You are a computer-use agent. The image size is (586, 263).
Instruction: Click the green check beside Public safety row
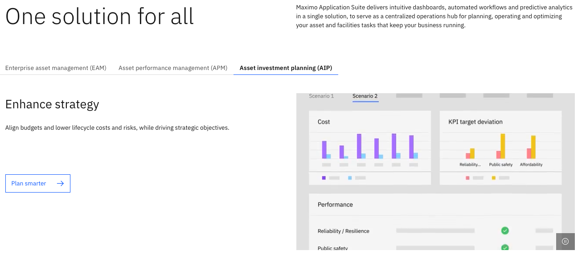pyautogui.click(x=505, y=247)
